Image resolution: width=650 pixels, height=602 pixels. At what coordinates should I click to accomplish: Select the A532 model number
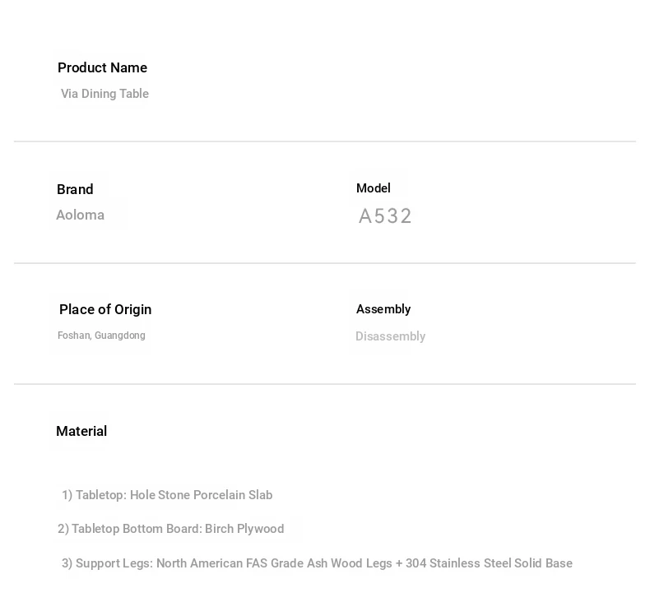point(386,215)
